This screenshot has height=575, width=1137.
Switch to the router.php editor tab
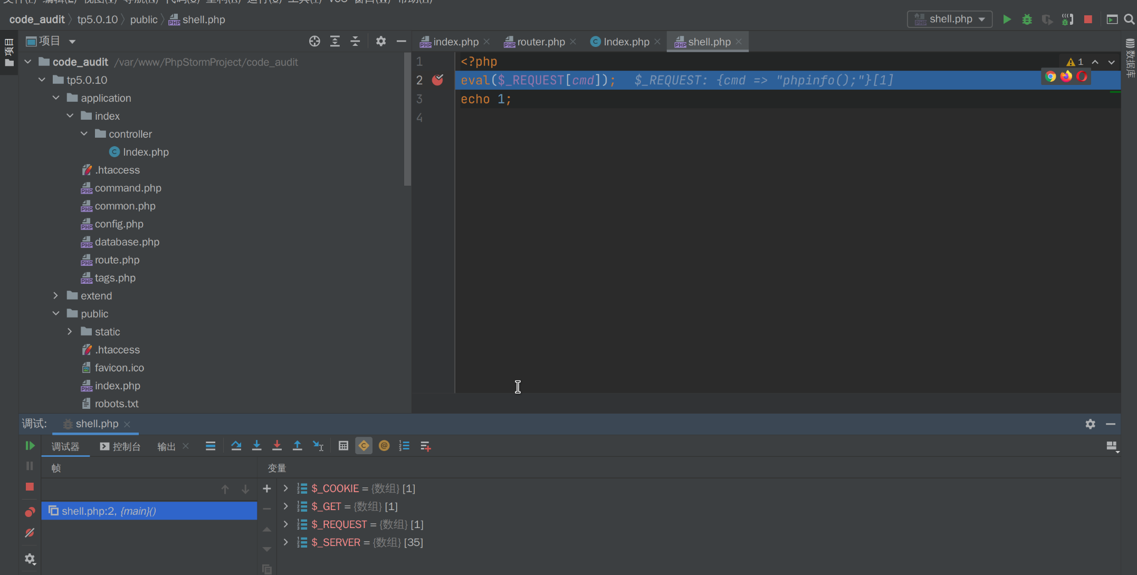point(540,42)
